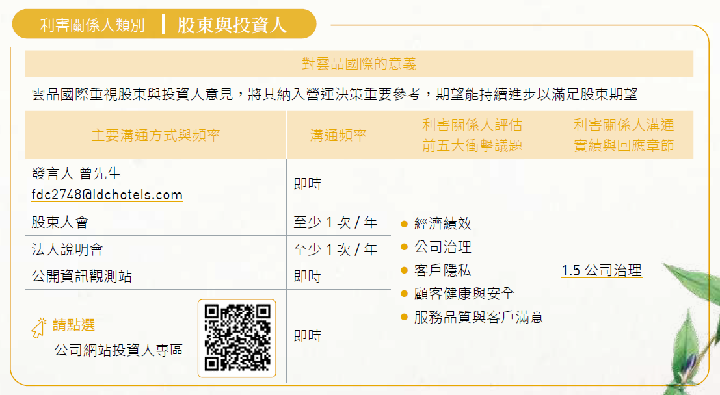Click the 利害關係人類別 header label

tap(93, 25)
